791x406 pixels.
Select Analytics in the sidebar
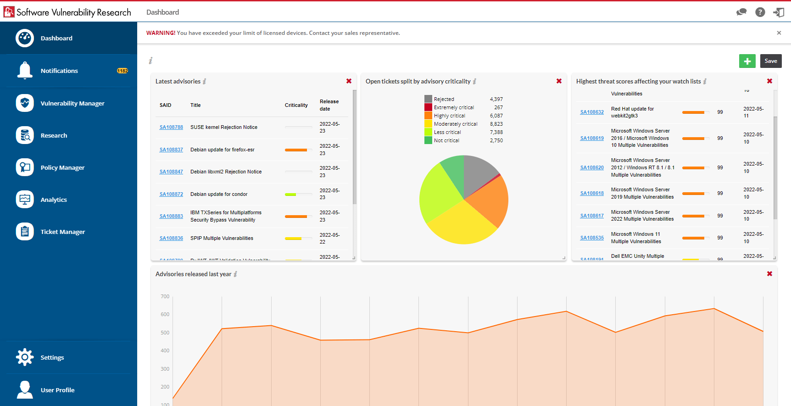tap(54, 200)
